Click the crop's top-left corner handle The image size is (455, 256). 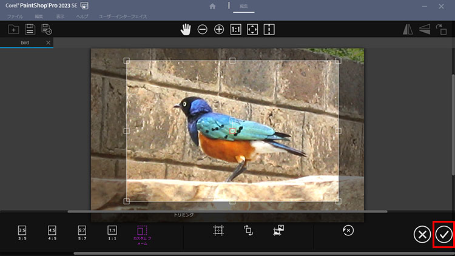(x=127, y=61)
